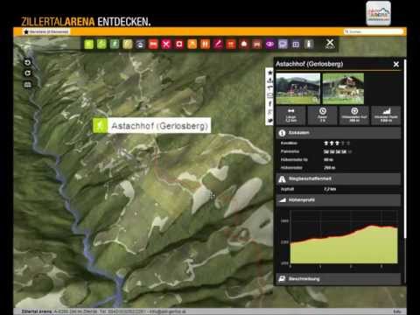Click the highest point tile with ascending bars
The image size is (420, 315).
tap(386, 115)
